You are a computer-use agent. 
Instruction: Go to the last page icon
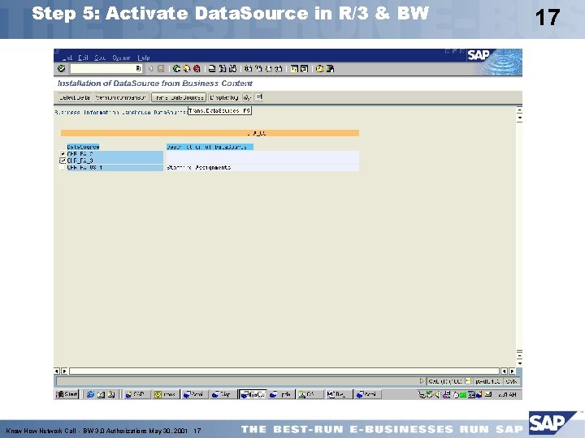click(x=278, y=68)
